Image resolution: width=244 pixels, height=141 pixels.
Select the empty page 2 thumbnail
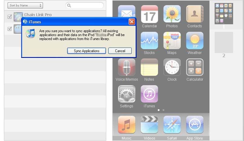point(224,42)
